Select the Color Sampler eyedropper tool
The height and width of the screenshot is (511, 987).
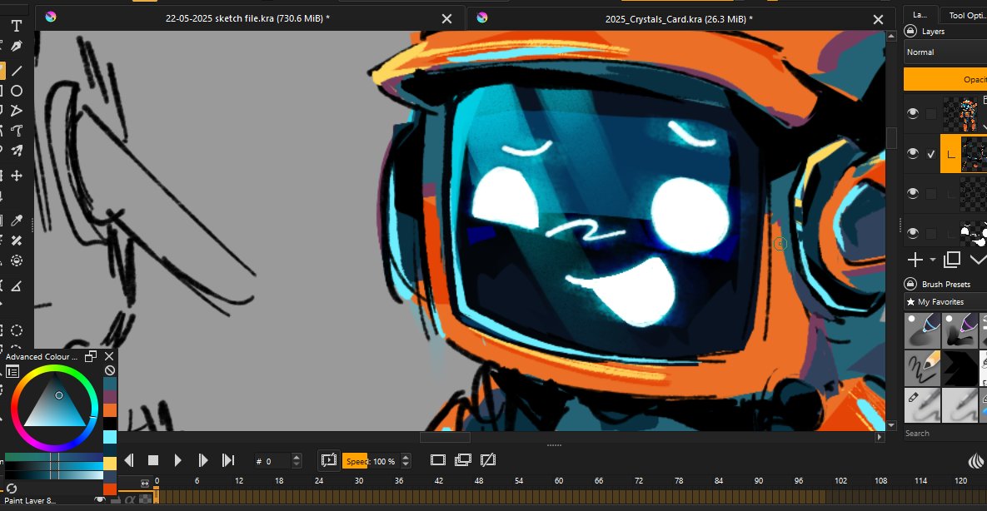tap(17, 221)
